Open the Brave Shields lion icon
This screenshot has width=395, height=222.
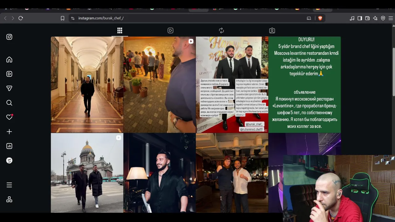(x=320, y=18)
